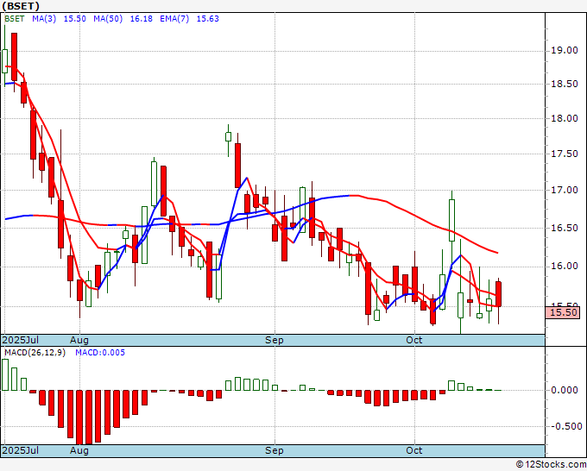Click the Oct marker on price timeline

(x=414, y=340)
